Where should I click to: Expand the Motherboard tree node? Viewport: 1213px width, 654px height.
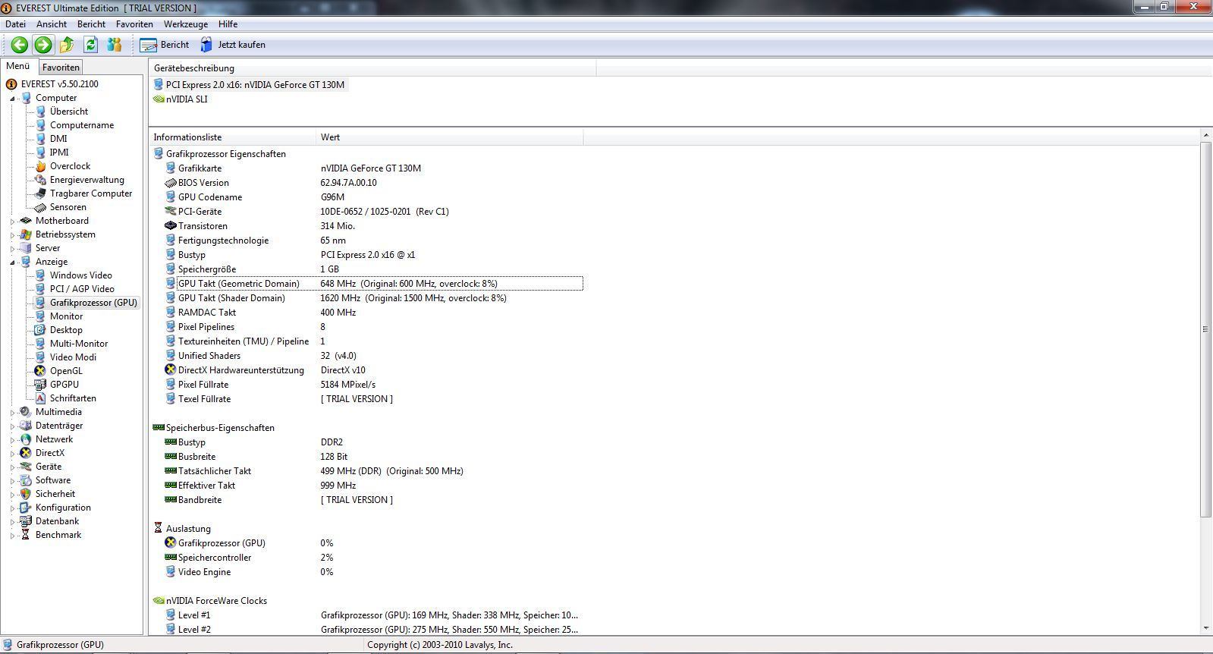click(x=13, y=222)
